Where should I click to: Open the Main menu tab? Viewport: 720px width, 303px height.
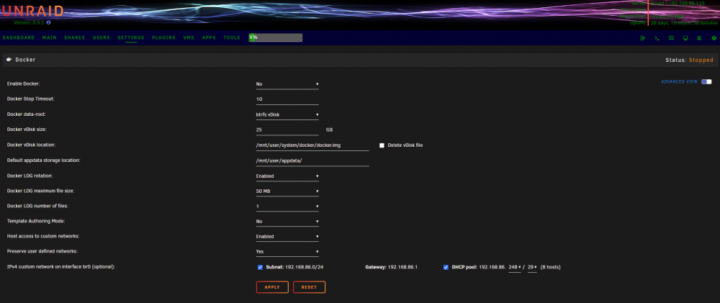(49, 37)
